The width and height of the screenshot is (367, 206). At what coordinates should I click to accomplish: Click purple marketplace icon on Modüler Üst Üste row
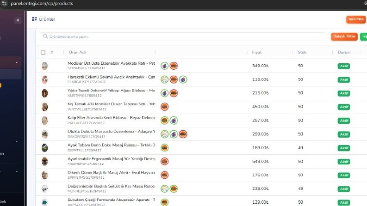[165, 66]
